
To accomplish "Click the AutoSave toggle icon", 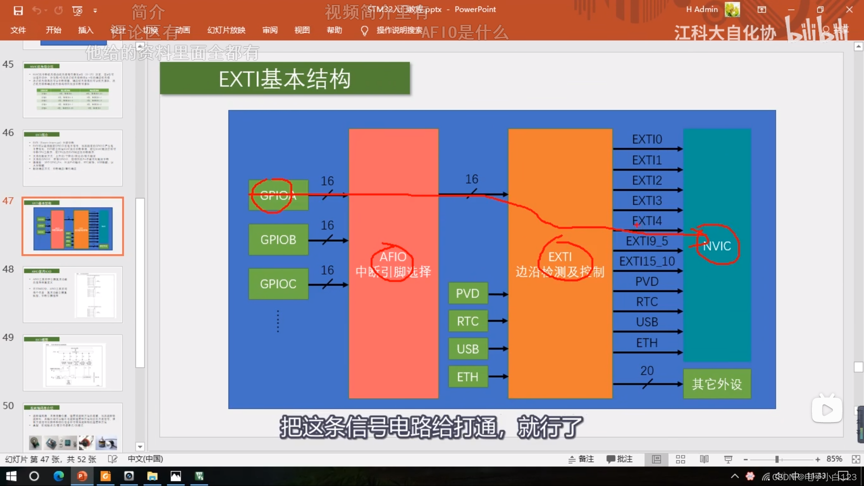I will pos(18,10).
